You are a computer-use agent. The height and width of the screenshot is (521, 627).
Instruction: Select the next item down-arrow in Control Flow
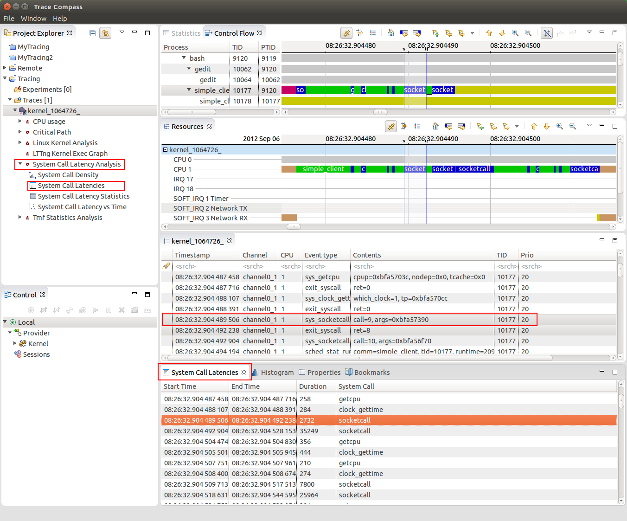click(502, 33)
